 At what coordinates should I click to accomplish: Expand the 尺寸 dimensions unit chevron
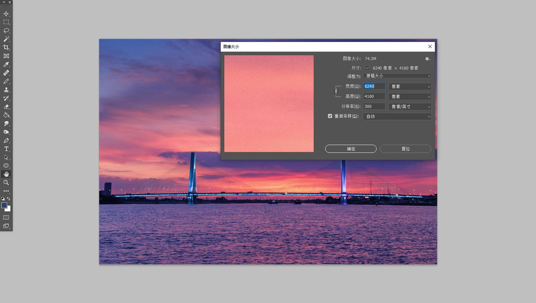[367, 68]
